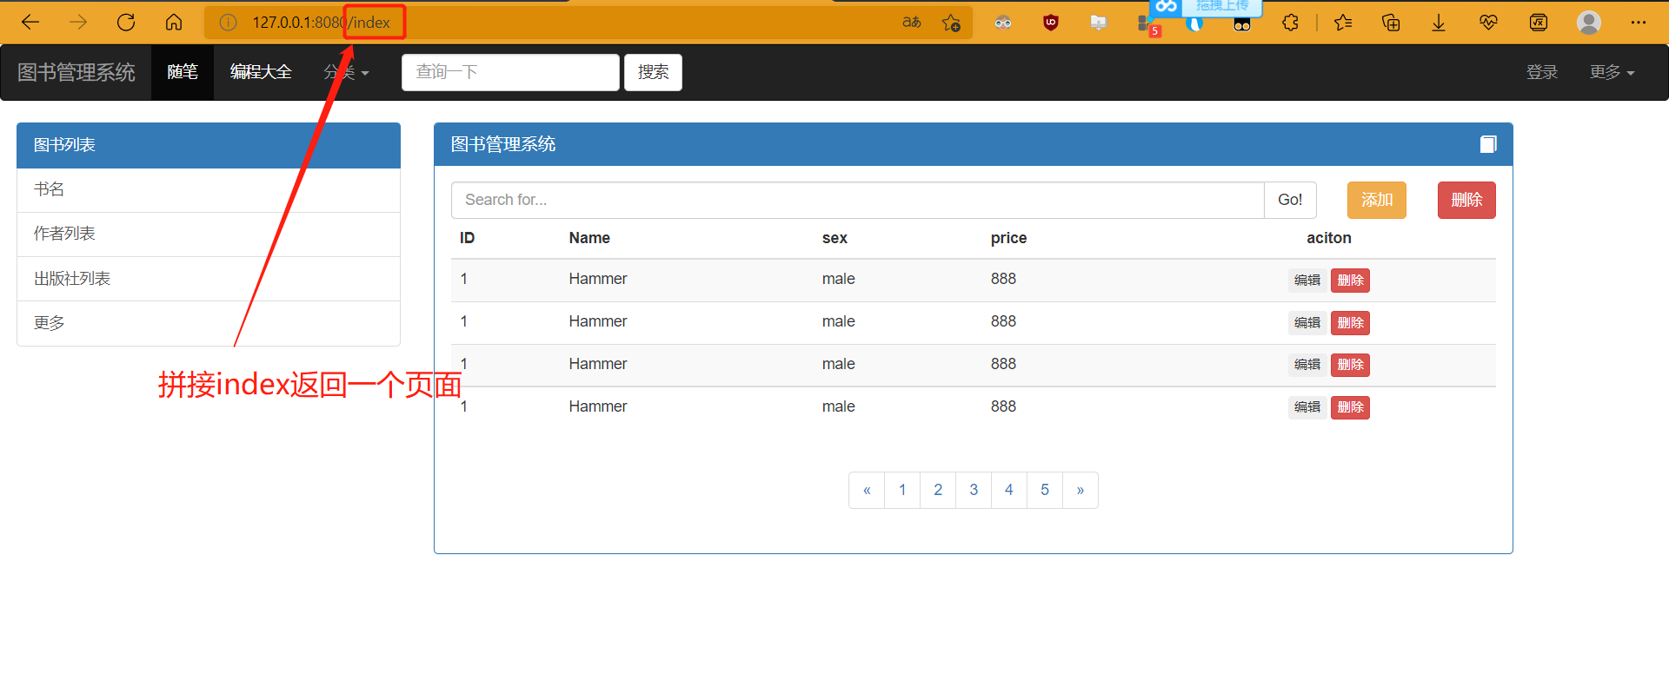Click 删除 in the third Hammer row
1669x687 pixels.
pyautogui.click(x=1350, y=365)
